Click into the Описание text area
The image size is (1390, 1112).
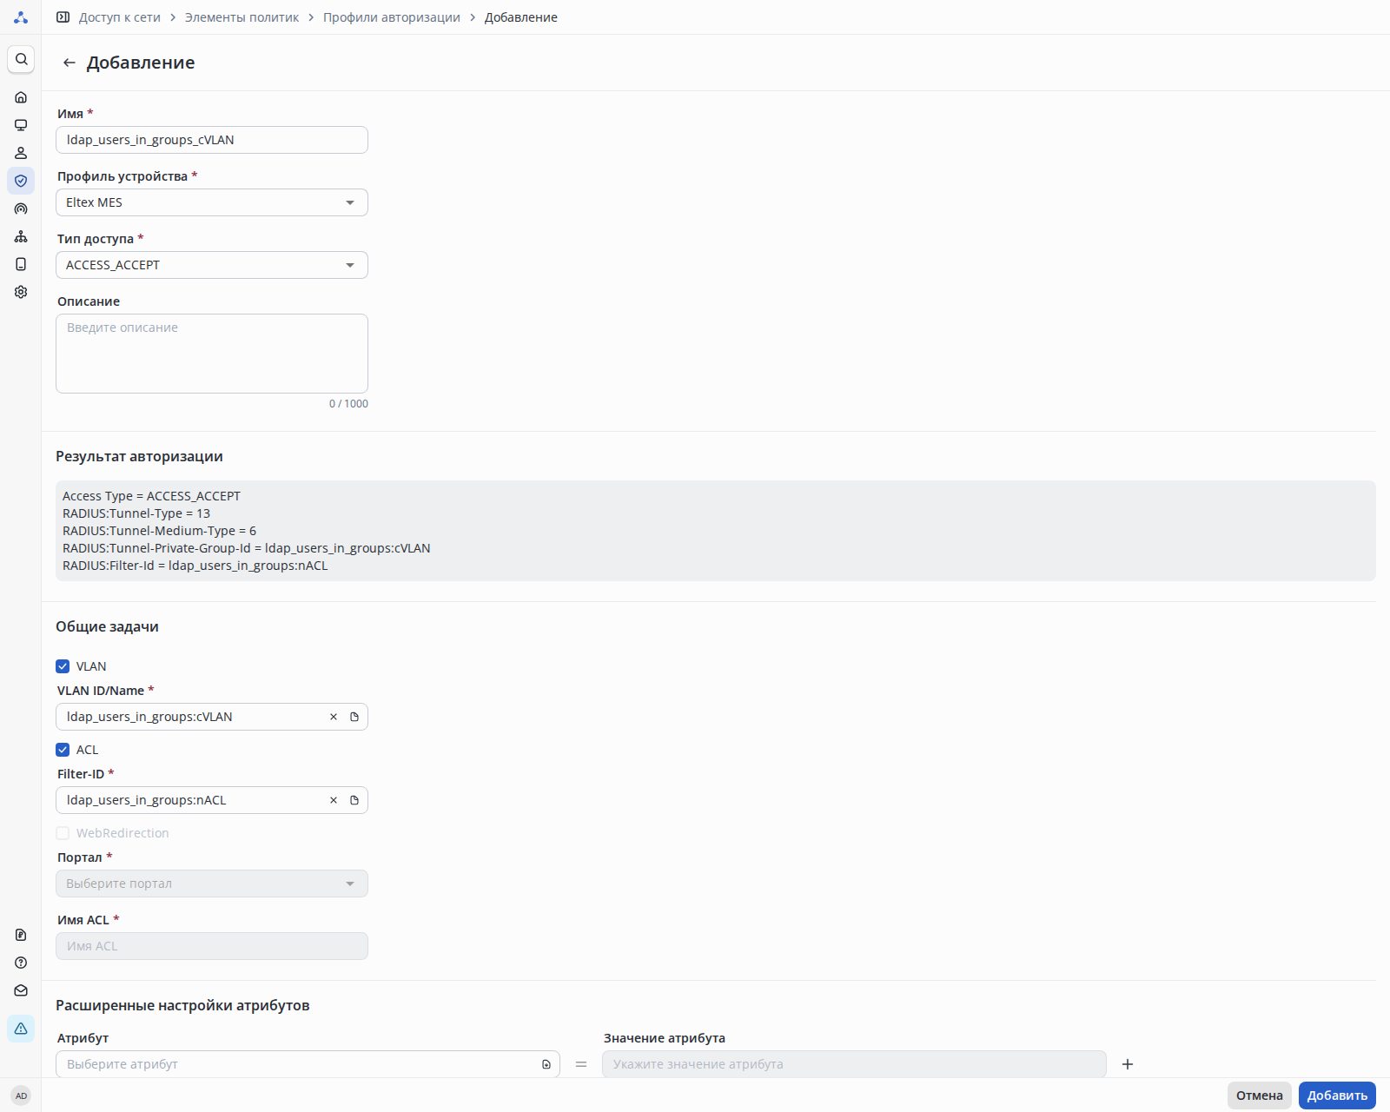[x=212, y=354]
